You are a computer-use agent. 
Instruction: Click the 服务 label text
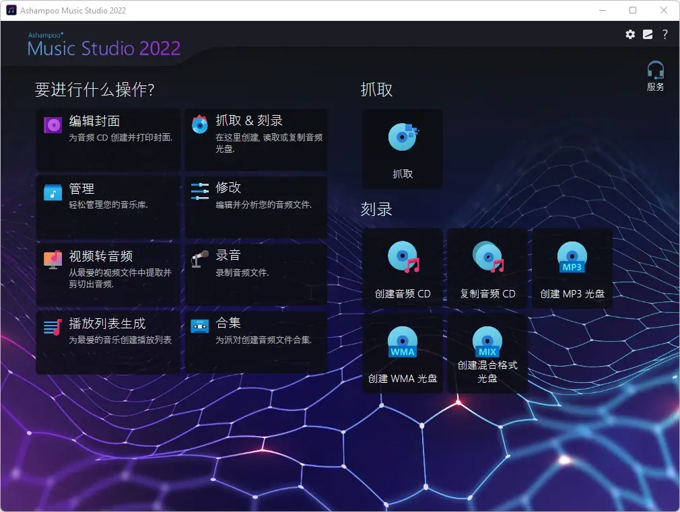(x=655, y=87)
